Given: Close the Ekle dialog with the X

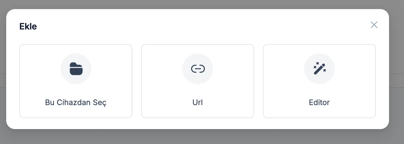Looking at the screenshot, I should [x=374, y=25].
